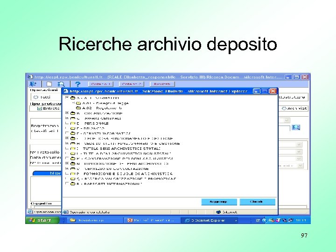
Task: Expand the SERVIZI INFORMATICI node
Action: click(x=67, y=133)
